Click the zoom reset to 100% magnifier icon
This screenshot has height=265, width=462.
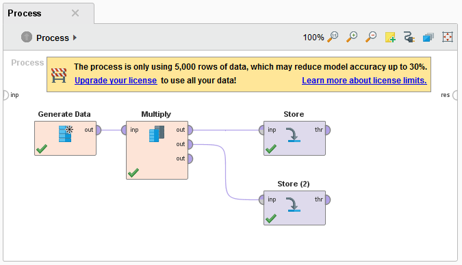pyautogui.click(x=333, y=37)
